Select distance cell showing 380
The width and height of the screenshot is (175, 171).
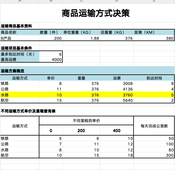(154, 38)
